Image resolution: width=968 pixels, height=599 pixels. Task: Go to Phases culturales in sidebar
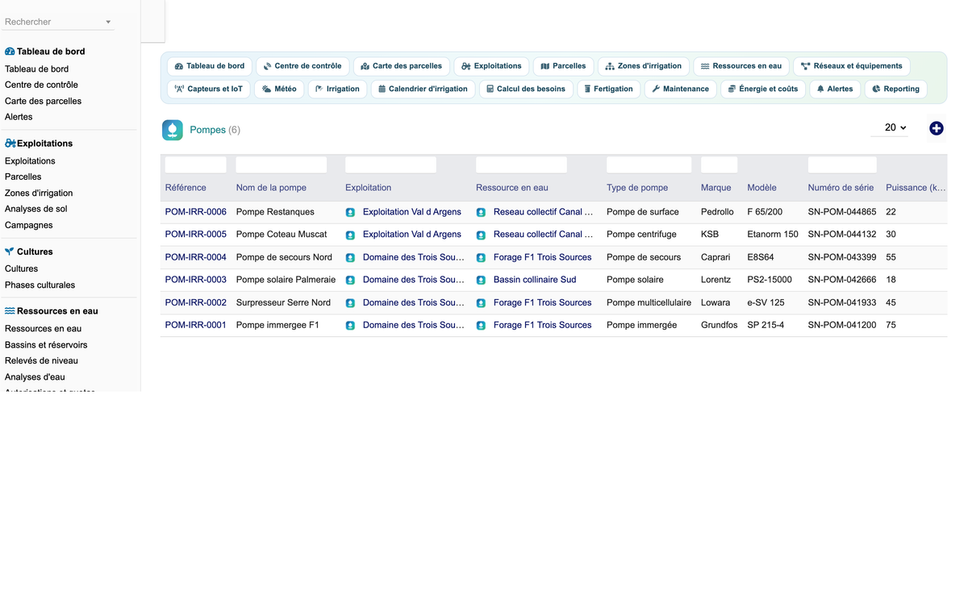pyautogui.click(x=40, y=285)
